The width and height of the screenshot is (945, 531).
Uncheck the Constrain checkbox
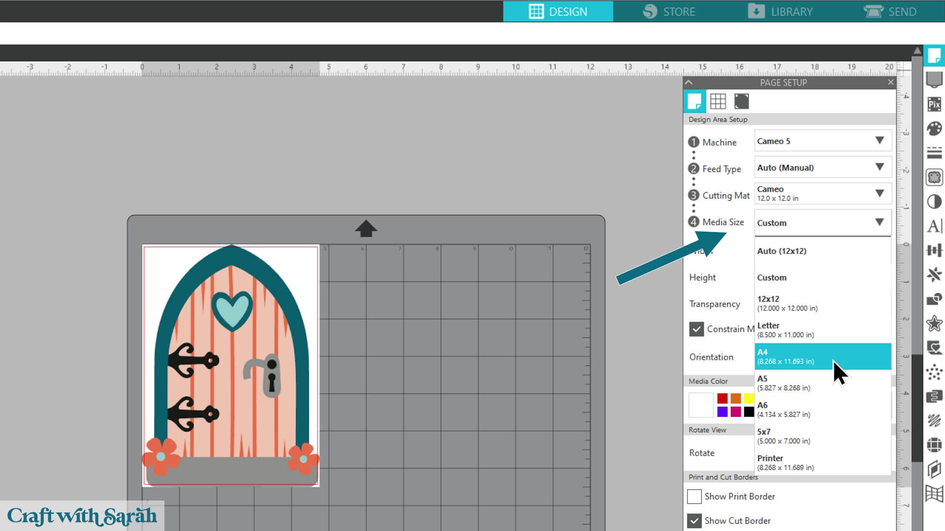coord(696,329)
